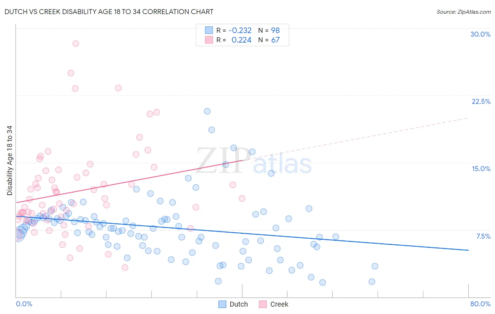Click the R value -0.232 in the stats box
Image resolution: width=495 pixels, height=314 pixels.
pos(240,30)
